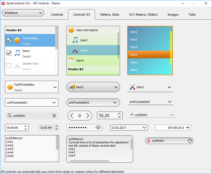Click the smiley icon beside Item with indents
212x174 pixels.
(71, 30)
